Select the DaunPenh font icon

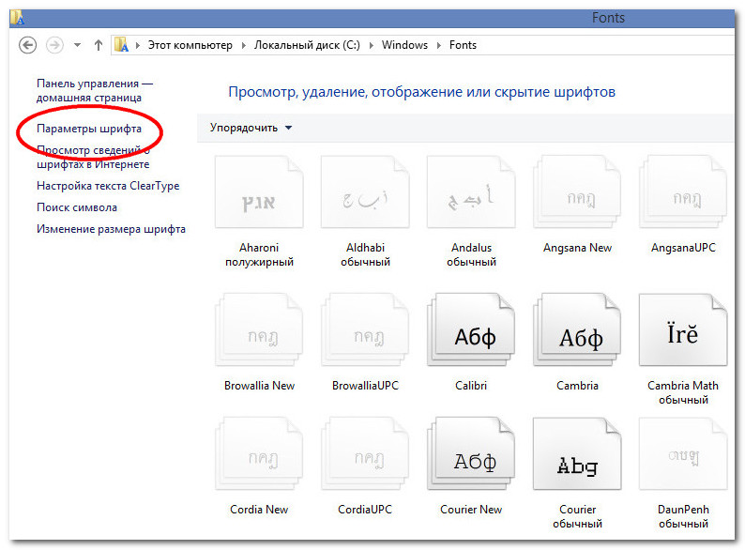(x=683, y=453)
